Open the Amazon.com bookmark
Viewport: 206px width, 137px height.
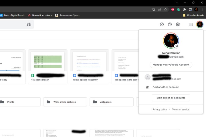pyautogui.click(x=68, y=15)
